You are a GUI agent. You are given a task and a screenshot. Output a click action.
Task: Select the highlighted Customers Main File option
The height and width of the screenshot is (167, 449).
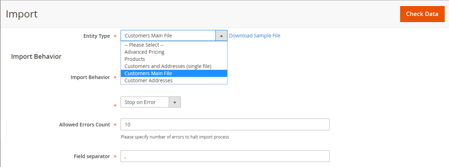point(174,73)
